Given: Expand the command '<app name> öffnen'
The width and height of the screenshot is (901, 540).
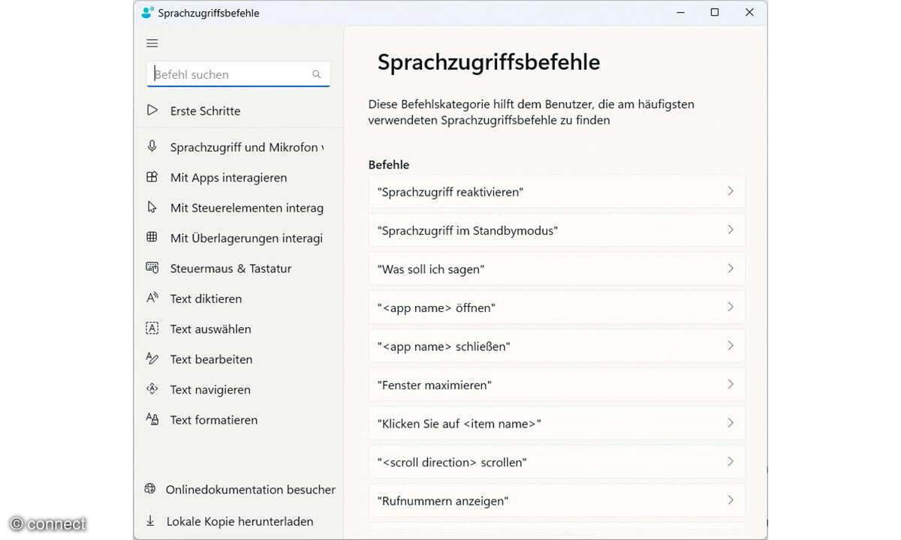Looking at the screenshot, I should (x=730, y=307).
